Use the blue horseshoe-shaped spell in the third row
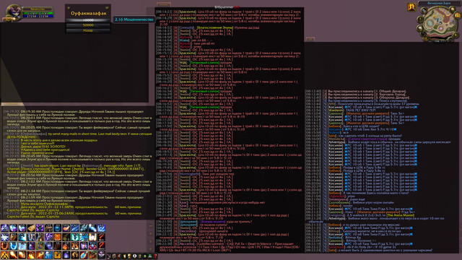This screenshot has height=260, width=462. (x=13, y=246)
